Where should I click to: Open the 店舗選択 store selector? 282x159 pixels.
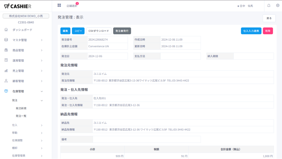click(72, 6)
